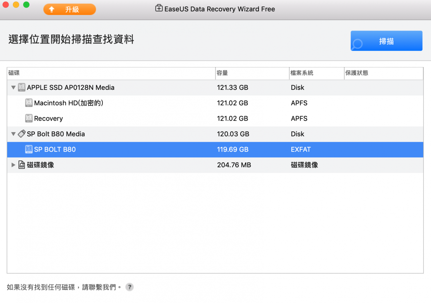Viewport: 431px width, 303px height.
Task: Click the Disk cell in APPLE SSD row
Action: tap(297, 88)
